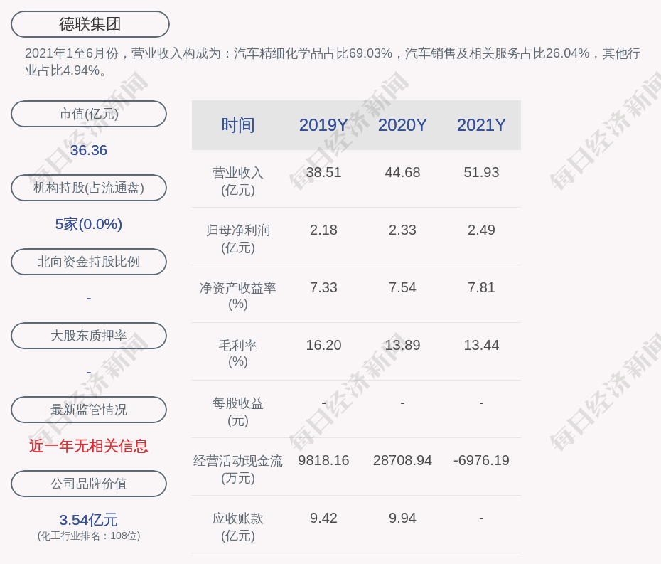
Task: Select the 毛利率(%) row label
Action: (x=238, y=353)
